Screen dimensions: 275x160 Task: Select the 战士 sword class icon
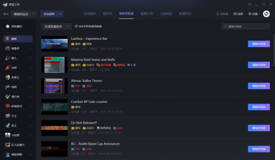[8, 126]
